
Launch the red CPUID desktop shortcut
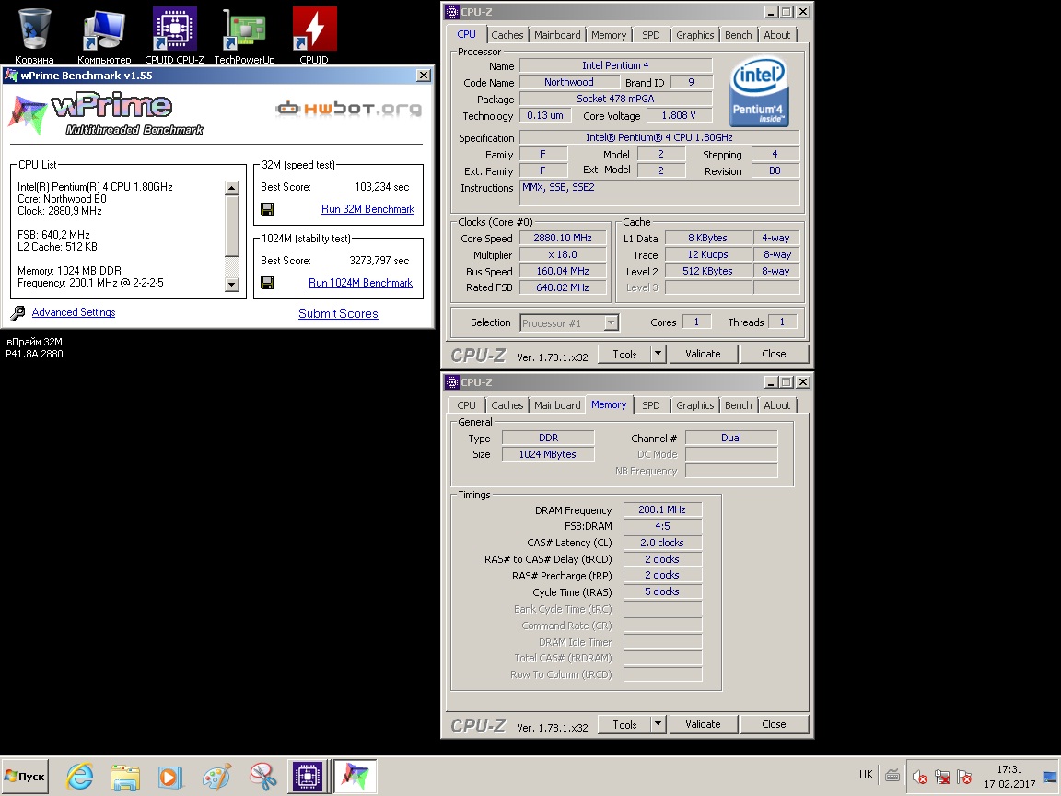pos(314,36)
